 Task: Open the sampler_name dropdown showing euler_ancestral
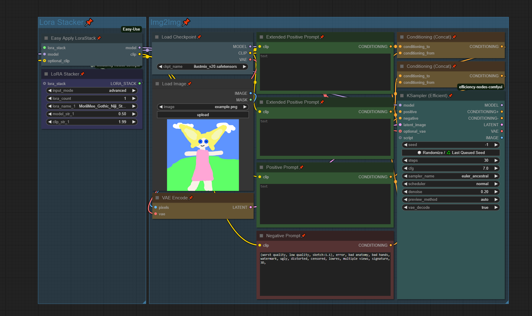pyautogui.click(x=450, y=176)
